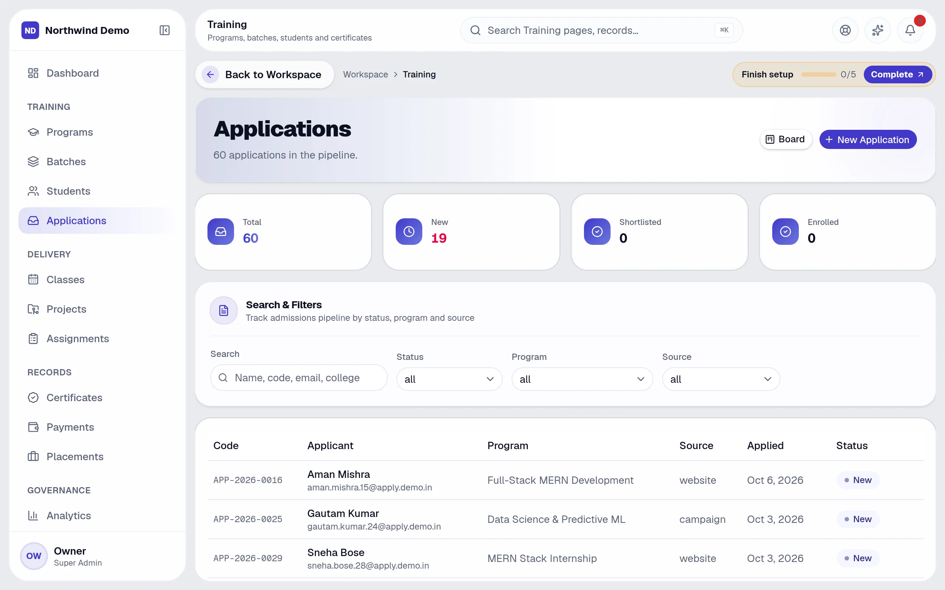Click applicant Gautam Kumar
The image size is (945, 590).
(x=343, y=514)
